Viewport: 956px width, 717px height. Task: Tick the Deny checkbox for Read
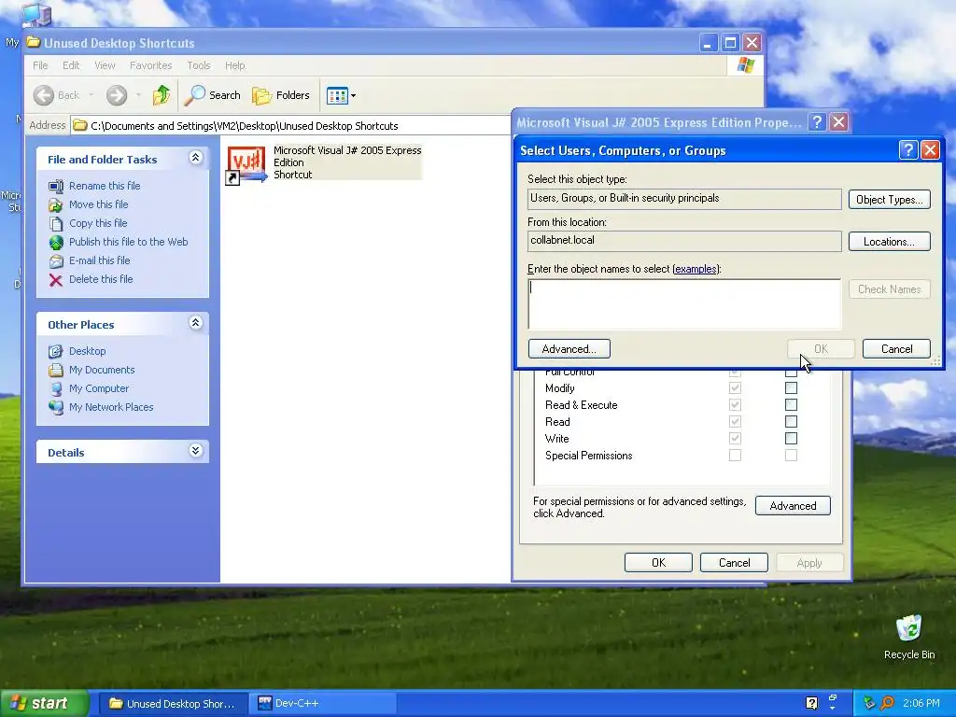point(791,422)
